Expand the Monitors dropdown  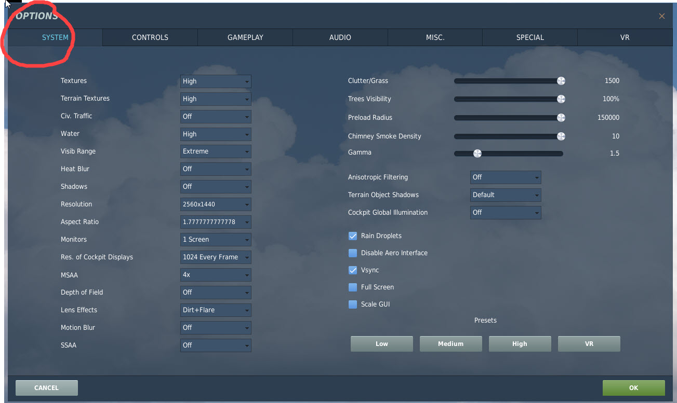(x=216, y=240)
